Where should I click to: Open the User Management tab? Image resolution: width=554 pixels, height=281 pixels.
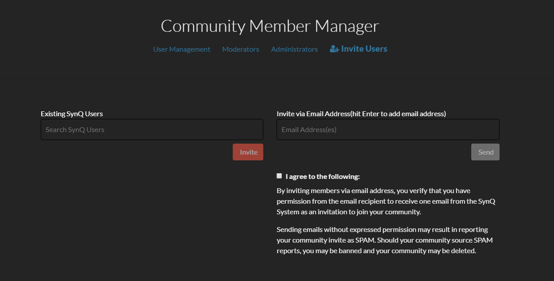click(181, 49)
